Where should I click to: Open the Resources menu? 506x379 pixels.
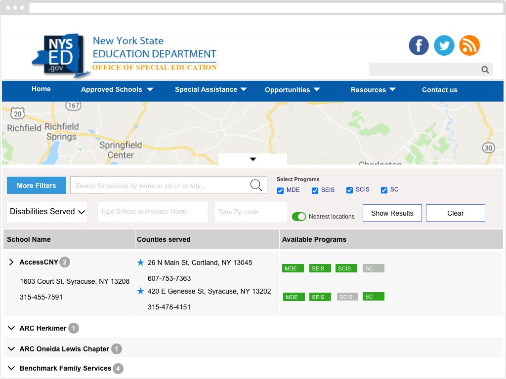(373, 90)
